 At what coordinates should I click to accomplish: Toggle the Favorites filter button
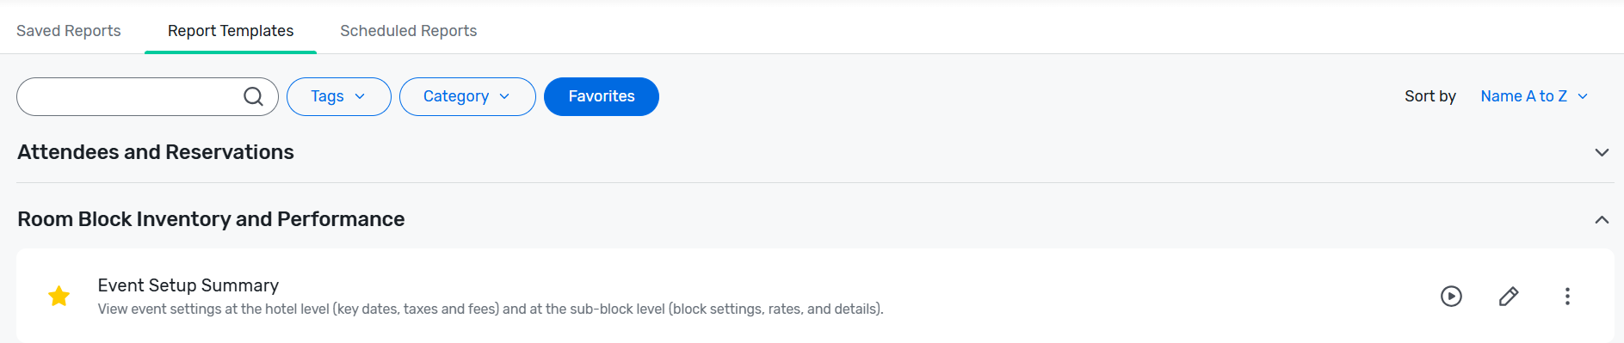click(x=602, y=96)
